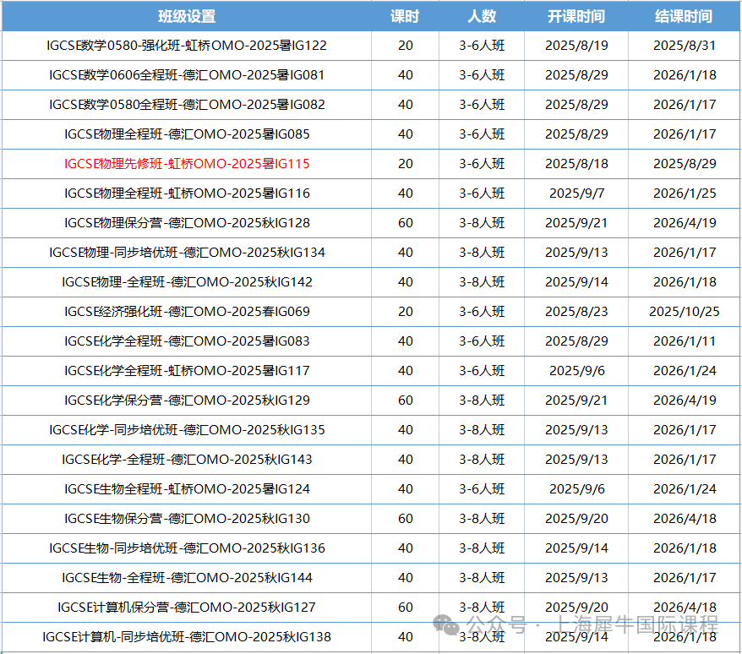Click the 课时 value 20 for IG069
The image size is (742, 654).
click(405, 312)
